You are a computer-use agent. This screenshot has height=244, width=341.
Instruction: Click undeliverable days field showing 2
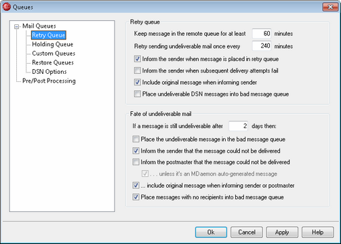239,126
